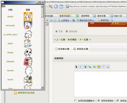Click the colorful icon before 清除浏览记录
Screen dimensions: 127x103
tap(74, 20)
